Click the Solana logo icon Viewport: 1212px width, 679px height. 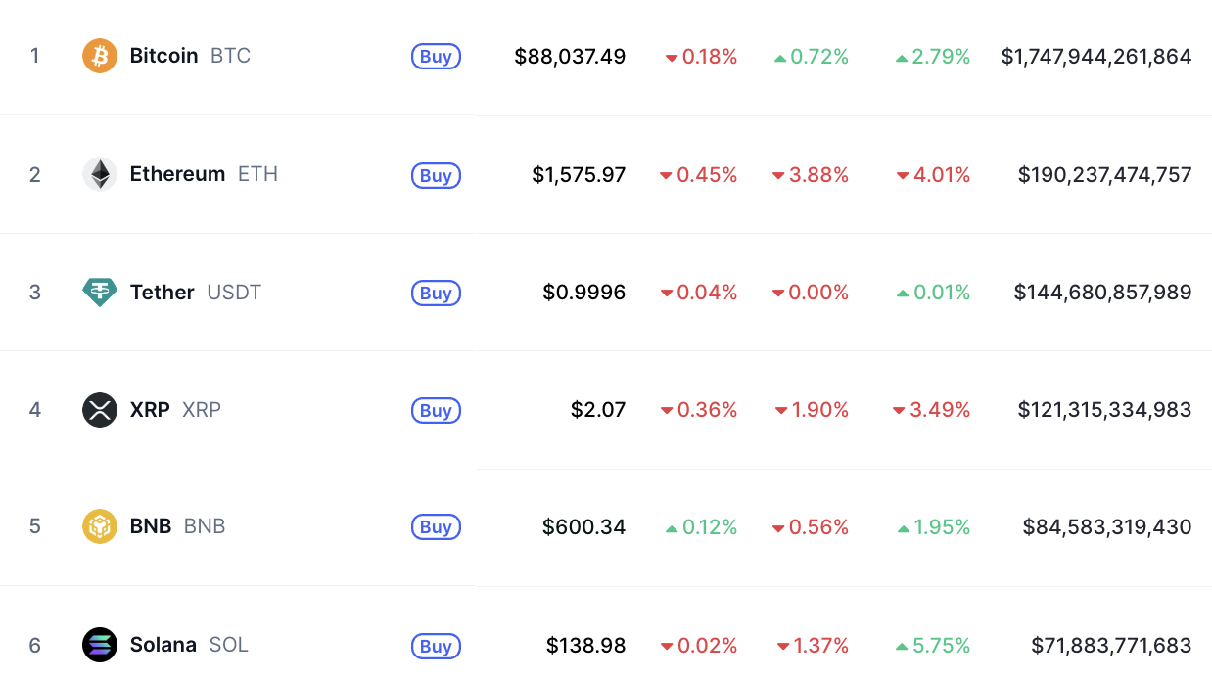click(100, 645)
